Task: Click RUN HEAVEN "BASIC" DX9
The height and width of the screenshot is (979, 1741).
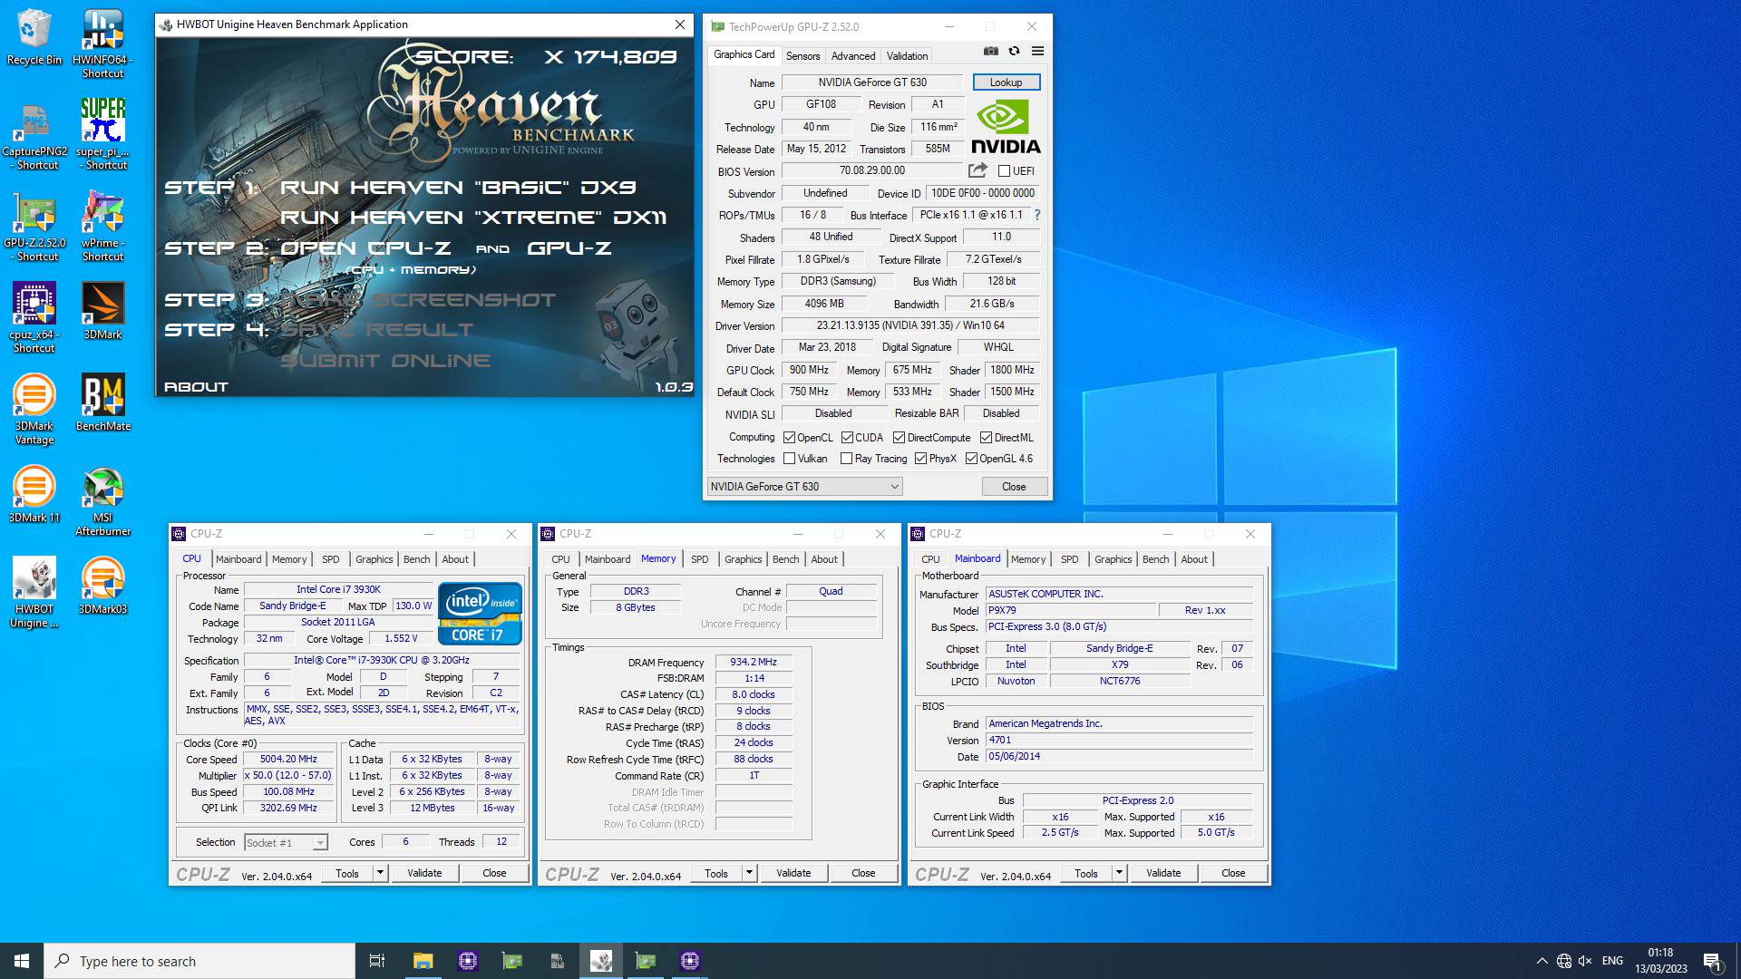Action: [x=458, y=188]
